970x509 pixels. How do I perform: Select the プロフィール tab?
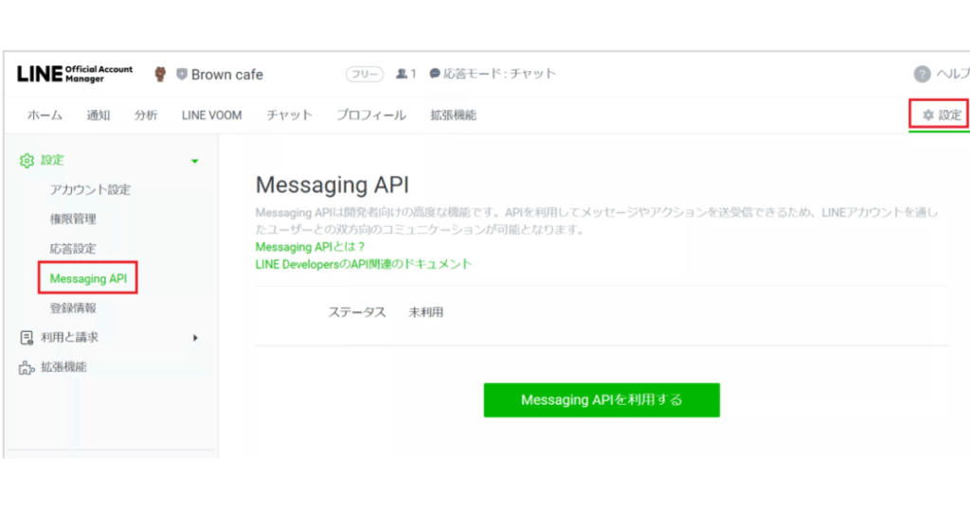click(371, 114)
